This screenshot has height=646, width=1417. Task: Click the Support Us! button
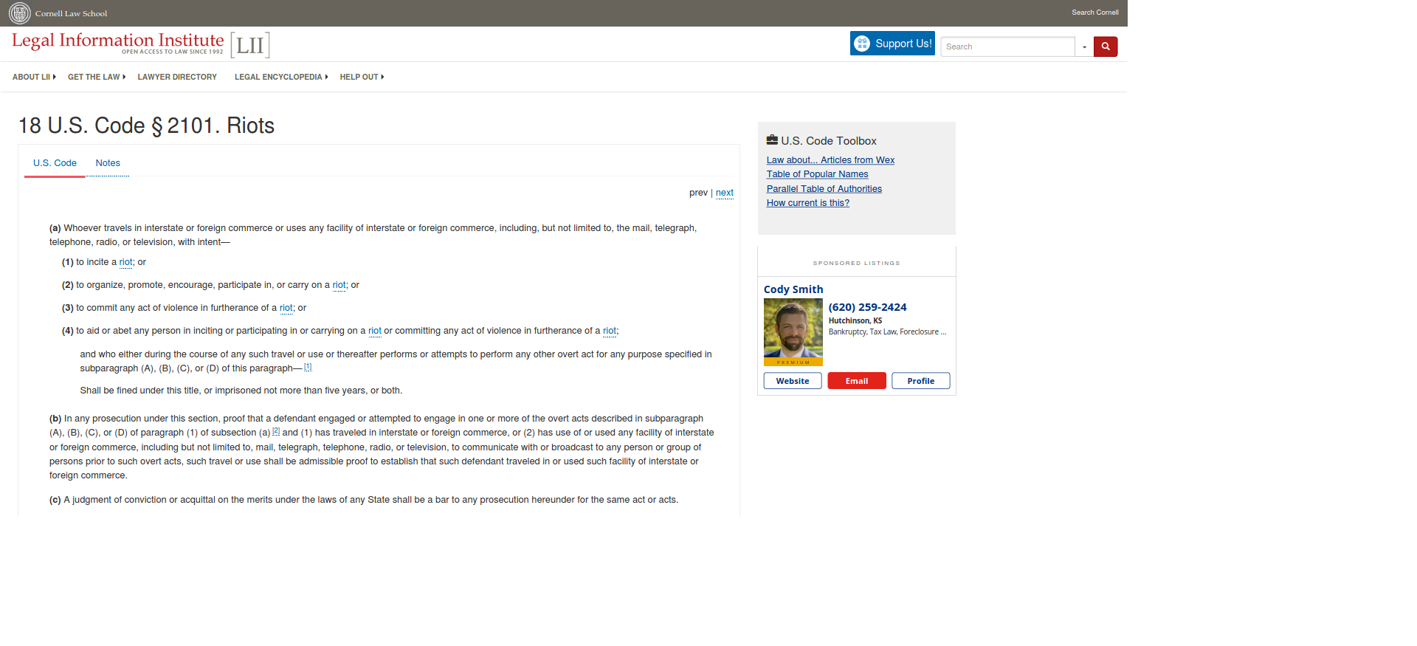[x=892, y=44]
